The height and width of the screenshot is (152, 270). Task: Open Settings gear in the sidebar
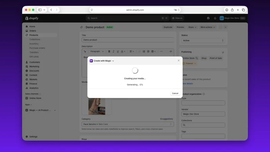[27, 137]
